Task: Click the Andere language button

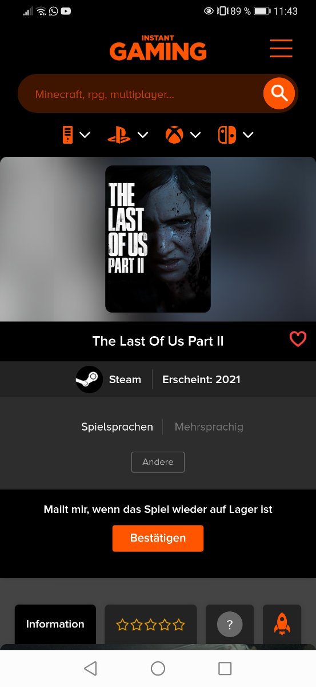Action: click(x=158, y=462)
